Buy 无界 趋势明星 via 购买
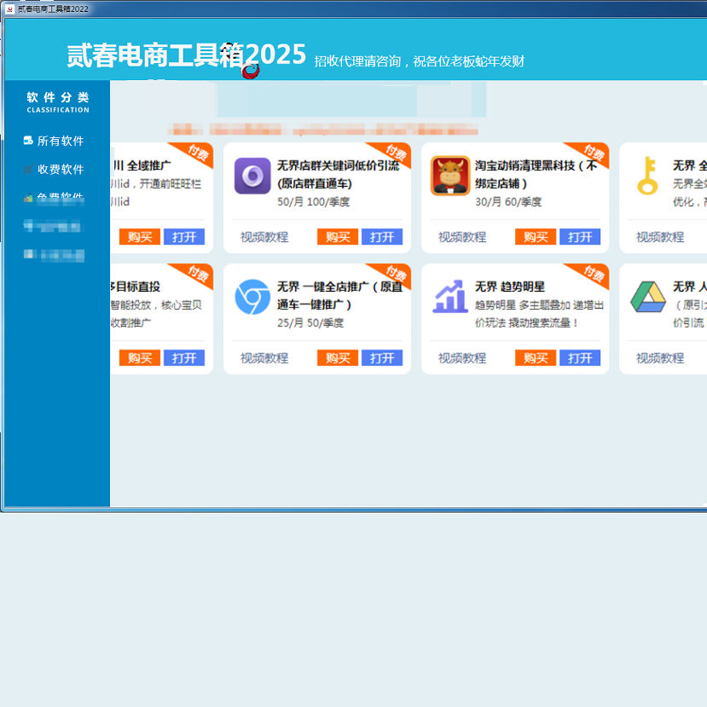The image size is (707, 707). pyautogui.click(x=536, y=358)
